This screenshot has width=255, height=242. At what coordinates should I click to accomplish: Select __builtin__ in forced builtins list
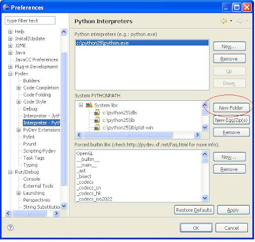point(88,159)
